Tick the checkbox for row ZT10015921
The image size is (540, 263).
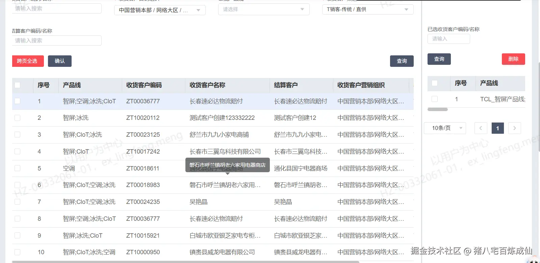coord(18,235)
